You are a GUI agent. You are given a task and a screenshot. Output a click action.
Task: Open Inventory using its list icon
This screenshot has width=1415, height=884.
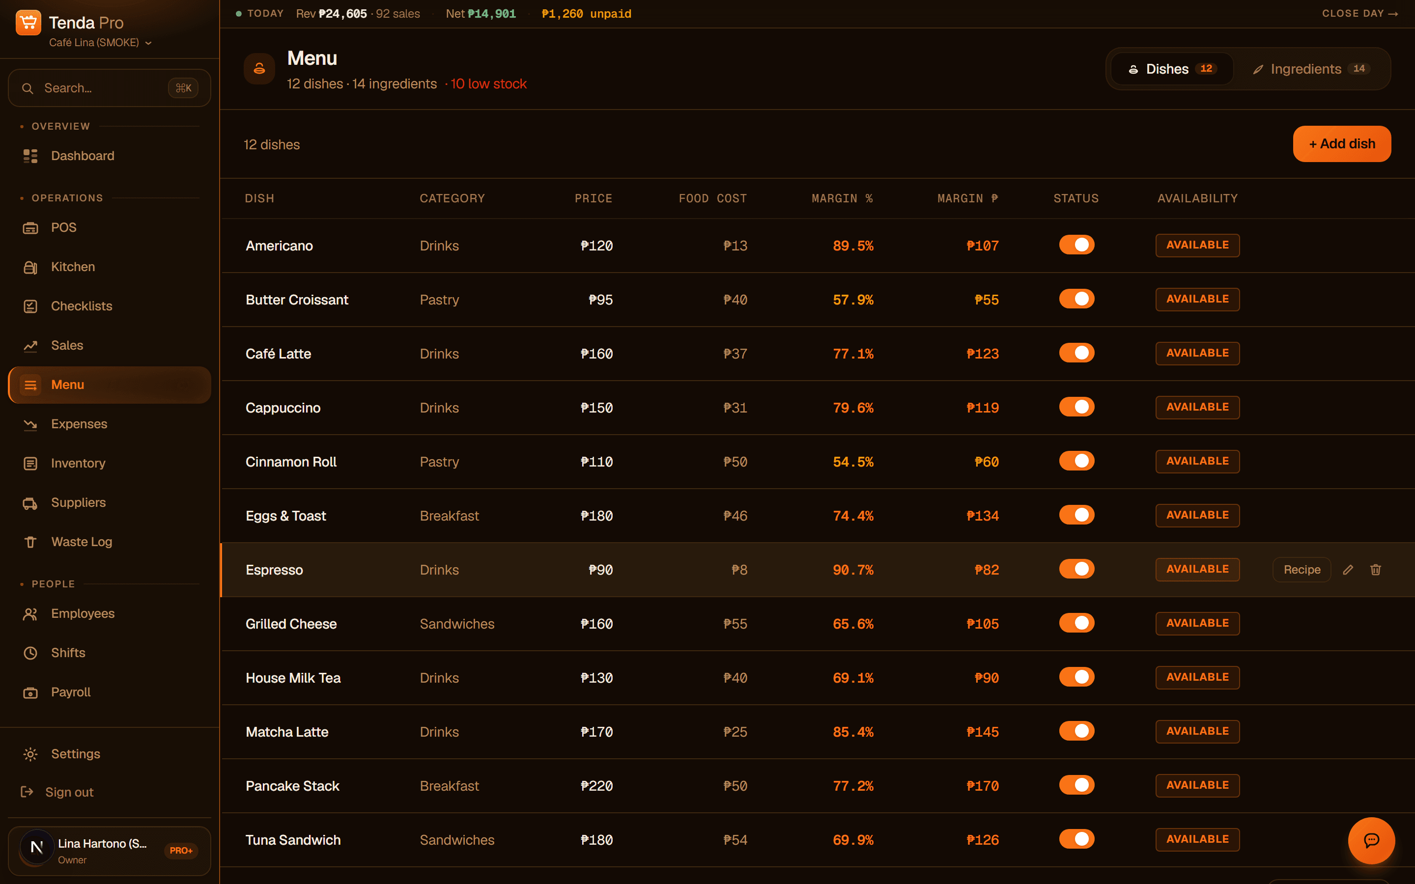point(30,463)
